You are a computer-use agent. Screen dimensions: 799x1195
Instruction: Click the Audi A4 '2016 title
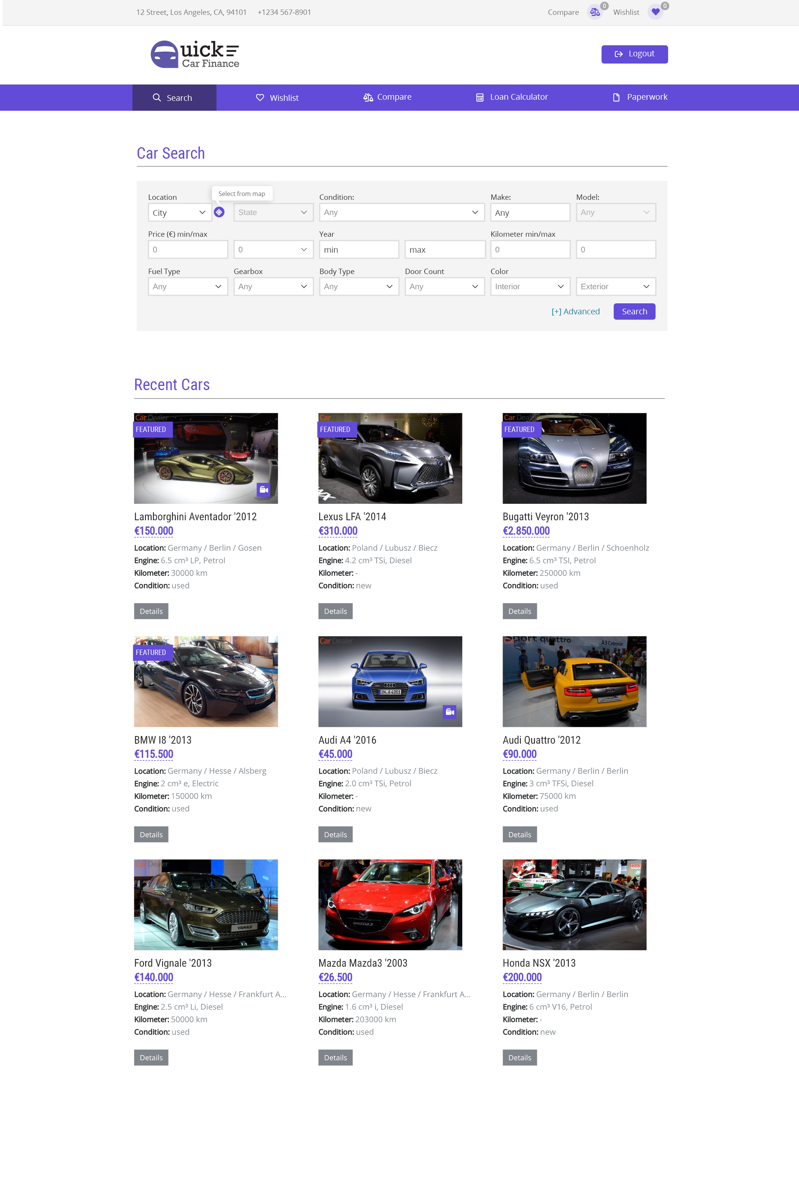[x=347, y=740]
